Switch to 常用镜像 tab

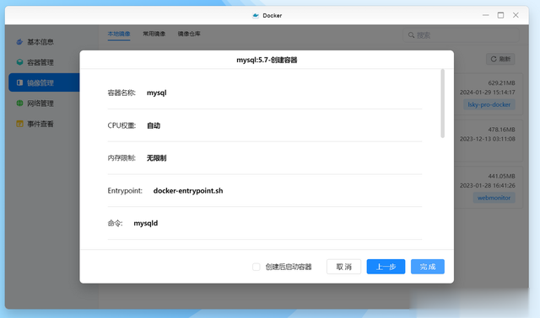tap(154, 34)
